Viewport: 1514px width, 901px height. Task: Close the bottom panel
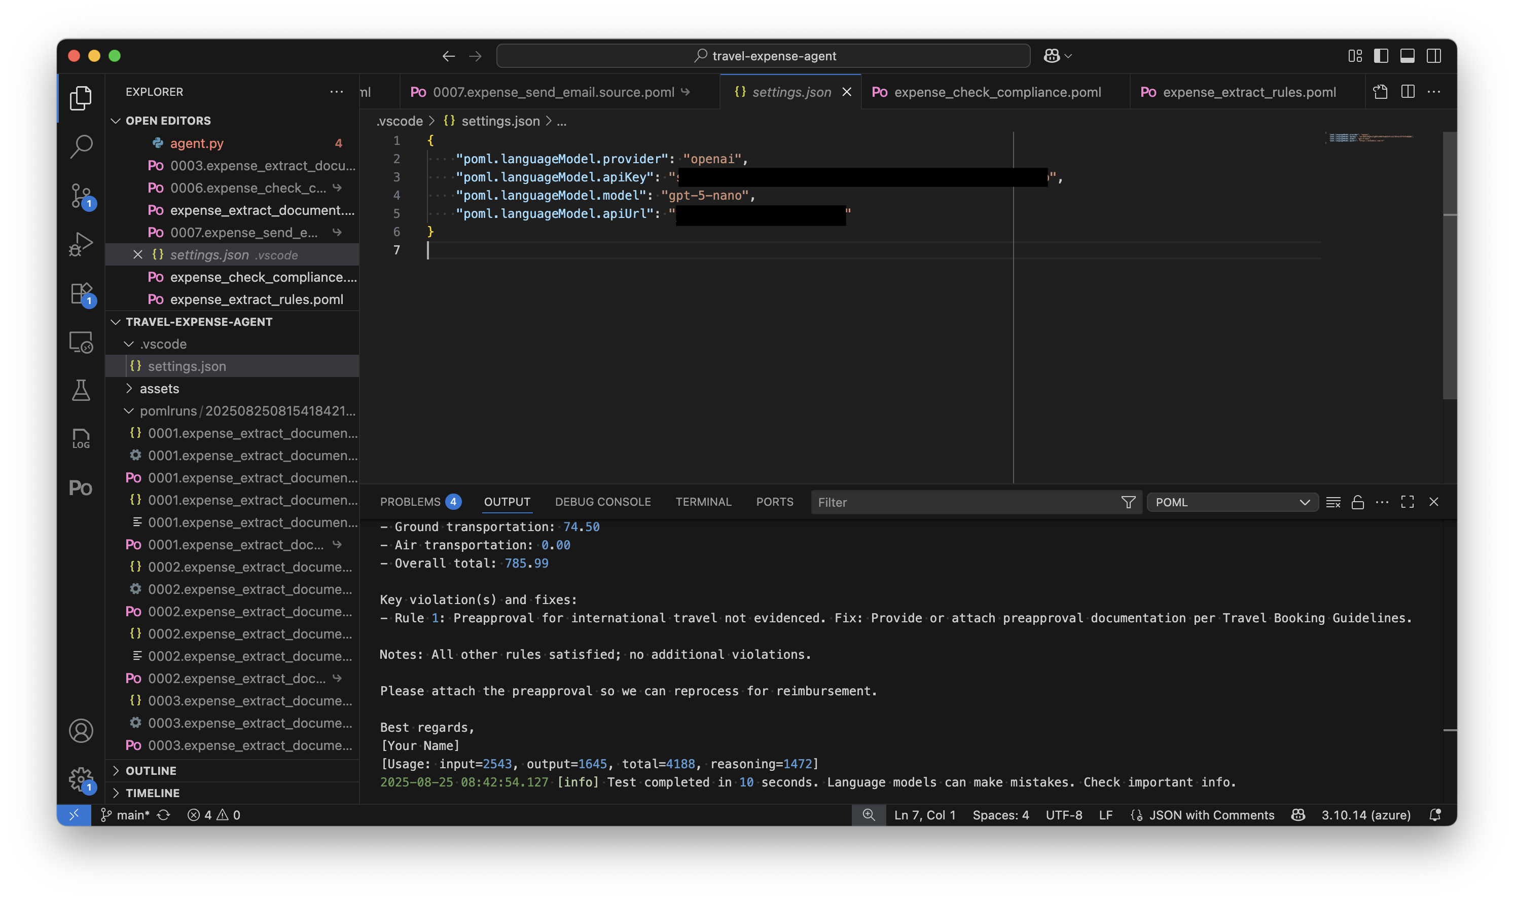coord(1434,502)
